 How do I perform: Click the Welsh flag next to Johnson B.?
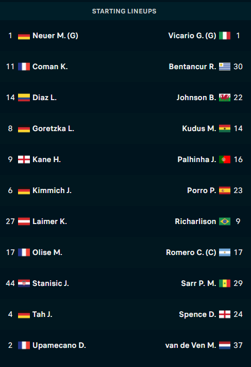coord(225,98)
